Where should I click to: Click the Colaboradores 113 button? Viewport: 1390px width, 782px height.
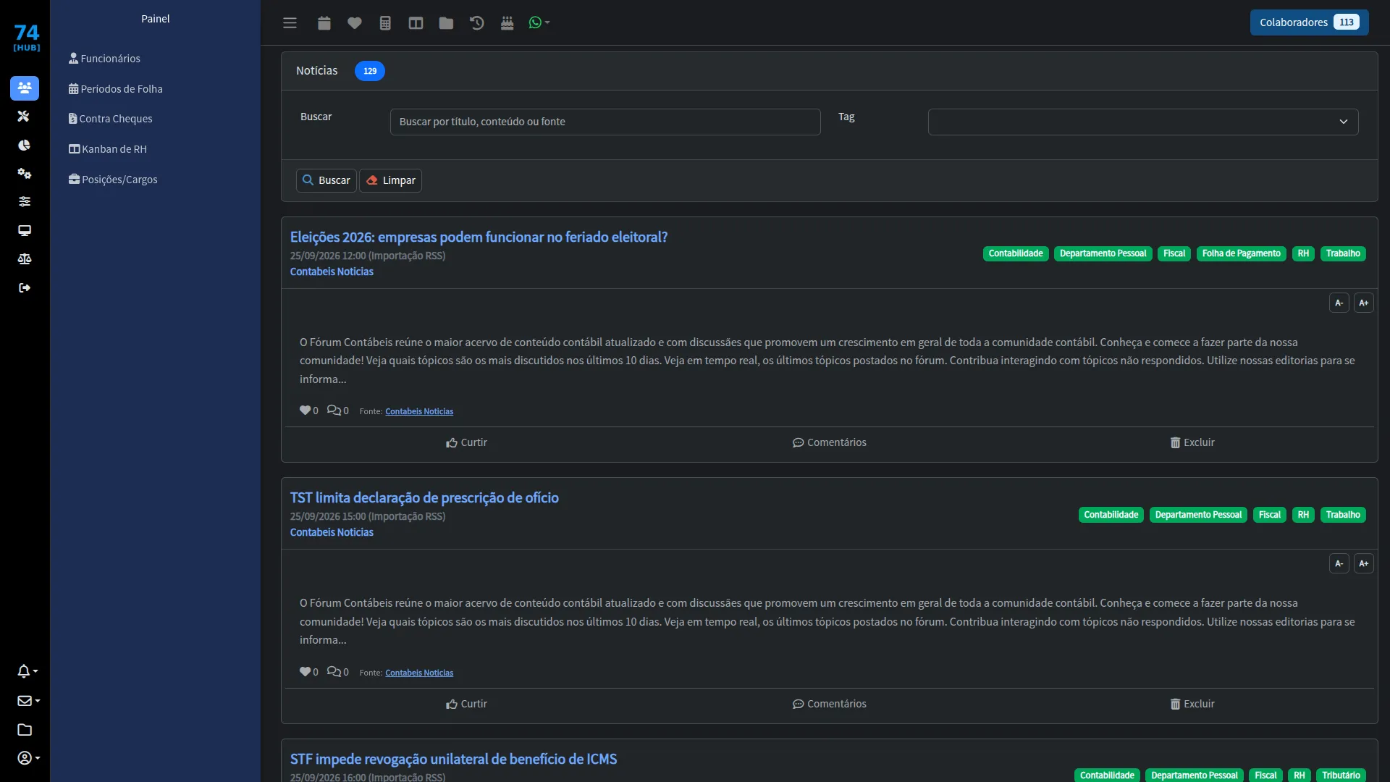click(x=1309, y=22)
